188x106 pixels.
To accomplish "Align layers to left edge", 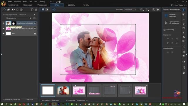I will click(x=168, y=39).
